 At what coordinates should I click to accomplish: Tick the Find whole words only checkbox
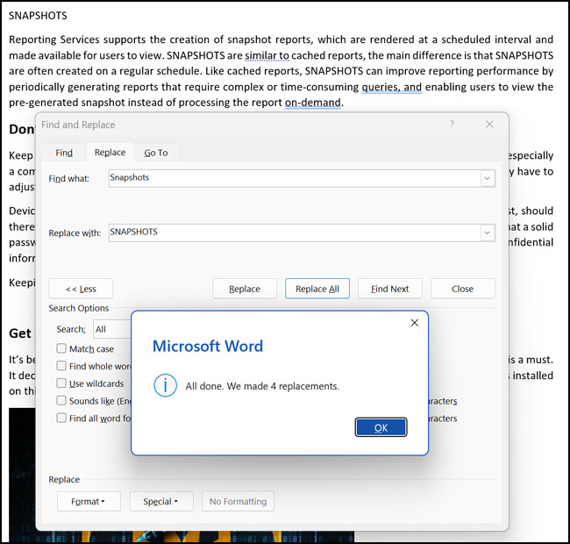[61, 366]
